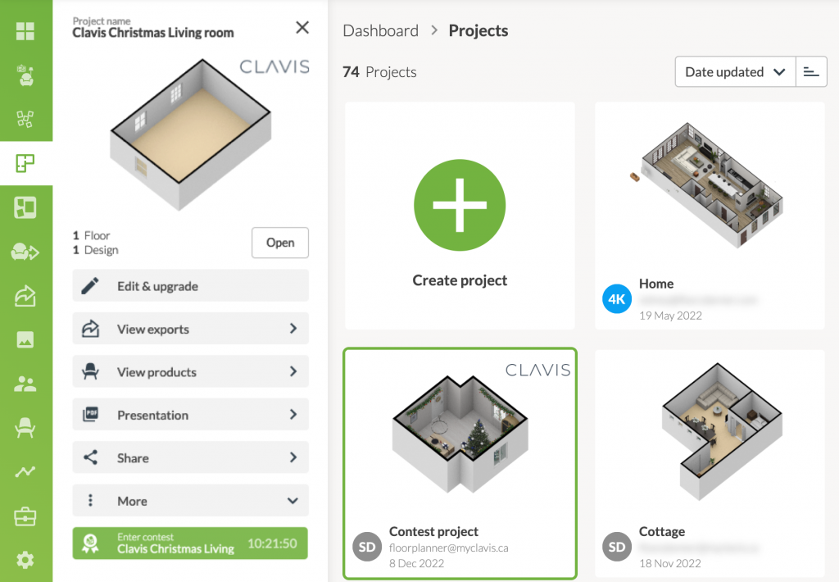
Task: Select the View products menu item
Action: pos(190,371)
